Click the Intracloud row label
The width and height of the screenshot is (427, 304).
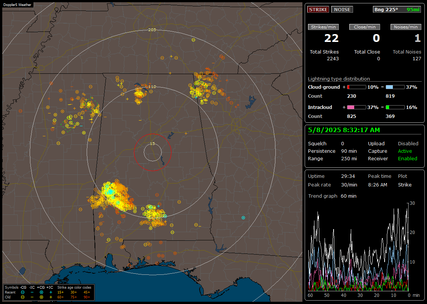[320, 107]
